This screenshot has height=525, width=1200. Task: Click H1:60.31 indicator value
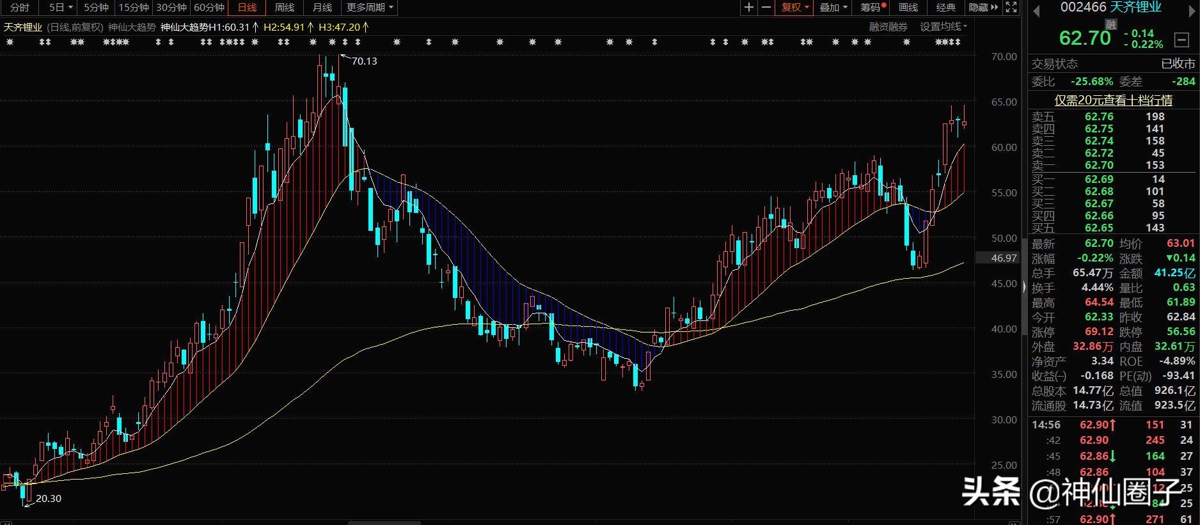229,27
